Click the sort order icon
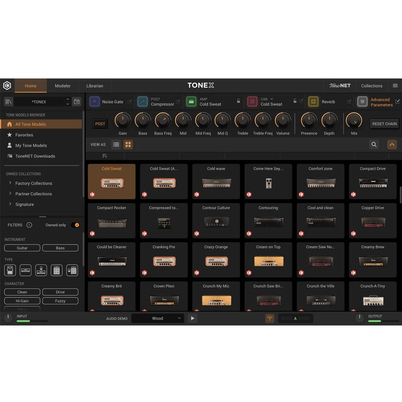 [x=105, y=155]
